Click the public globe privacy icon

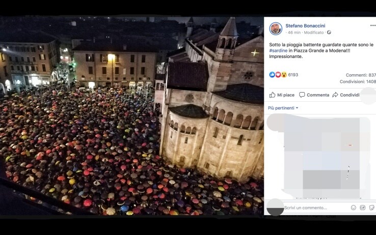329,33
